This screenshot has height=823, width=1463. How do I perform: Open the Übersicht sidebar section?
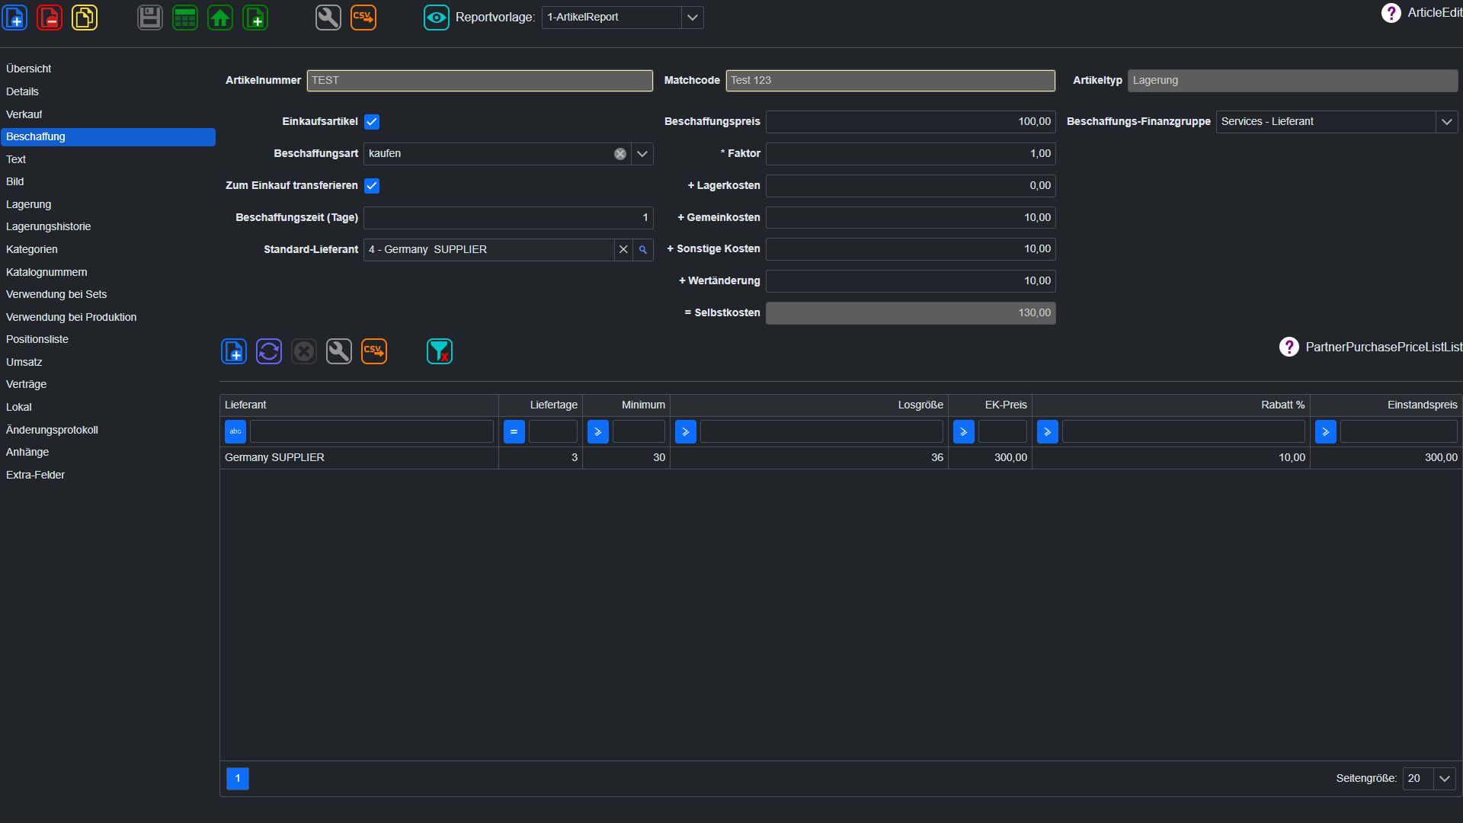click(29, 69)
